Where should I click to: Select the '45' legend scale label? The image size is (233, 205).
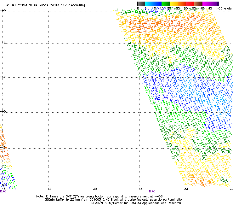pos(210,9)
